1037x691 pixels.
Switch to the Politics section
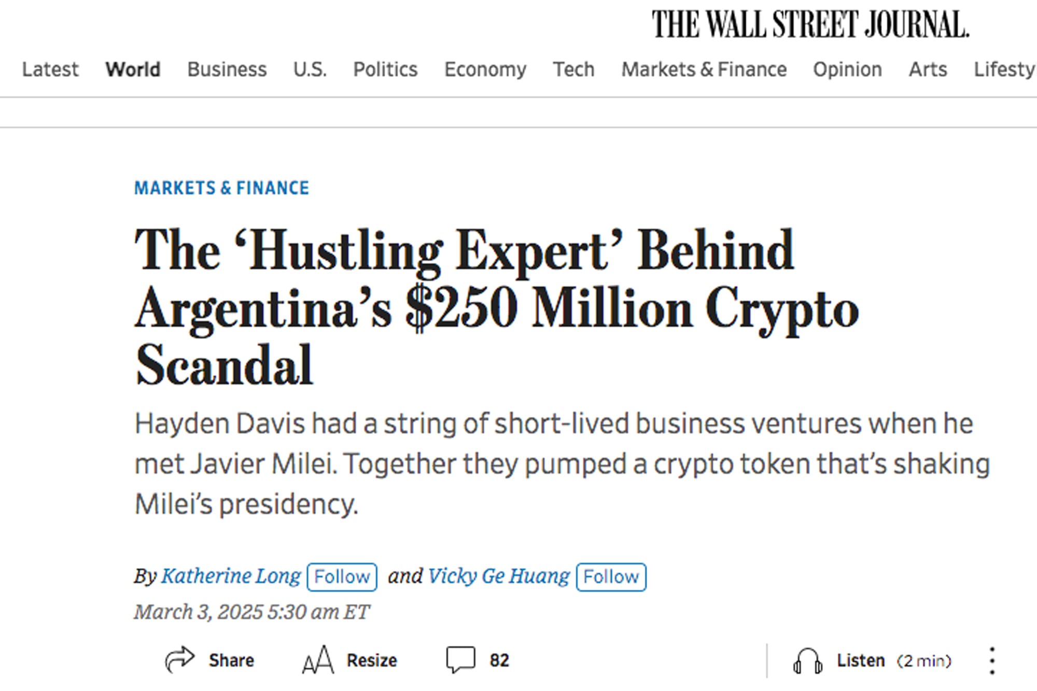click(x=385, y=69)
